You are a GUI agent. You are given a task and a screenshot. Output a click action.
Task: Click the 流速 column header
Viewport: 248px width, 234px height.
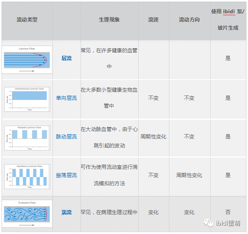pyautogui.click(x=153, y=19)
